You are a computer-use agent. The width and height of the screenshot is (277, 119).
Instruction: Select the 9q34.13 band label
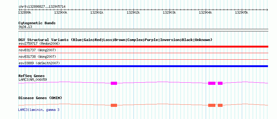[25, 27]
